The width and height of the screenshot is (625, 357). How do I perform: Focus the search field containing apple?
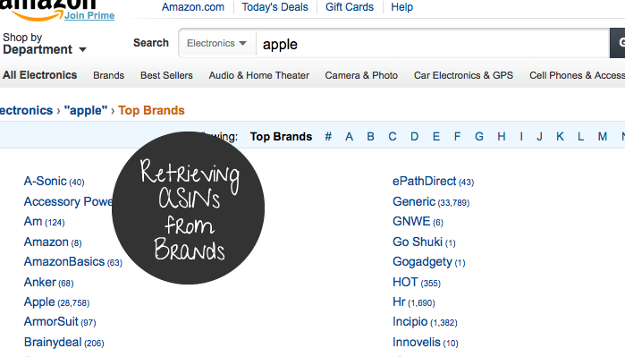(433, 44)
